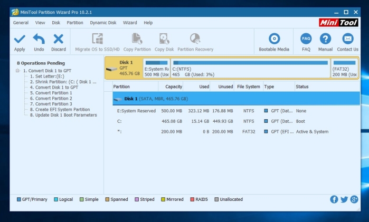Open the Google Plus social link
This screenshot has width=369, height=222.
(x=354, y=199)
